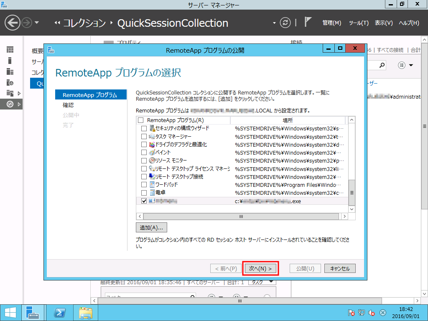This screenshot has width=428, height=321.
Task: Click the network icon in the system tray
Action: (362, 313)
